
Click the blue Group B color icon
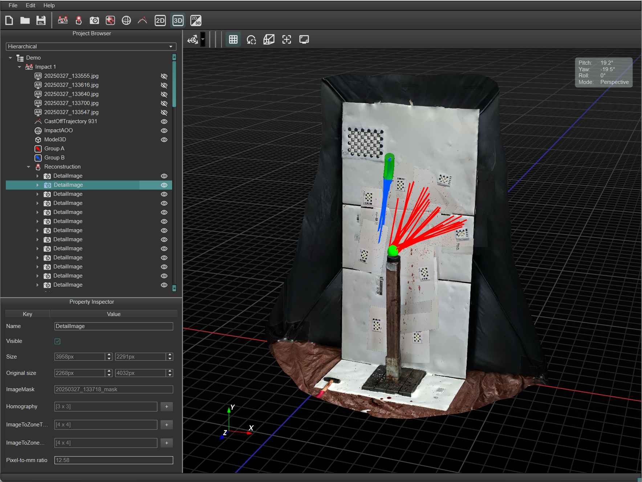(x=38, y=158)
